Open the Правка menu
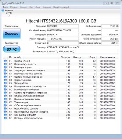 pos(14,7)
